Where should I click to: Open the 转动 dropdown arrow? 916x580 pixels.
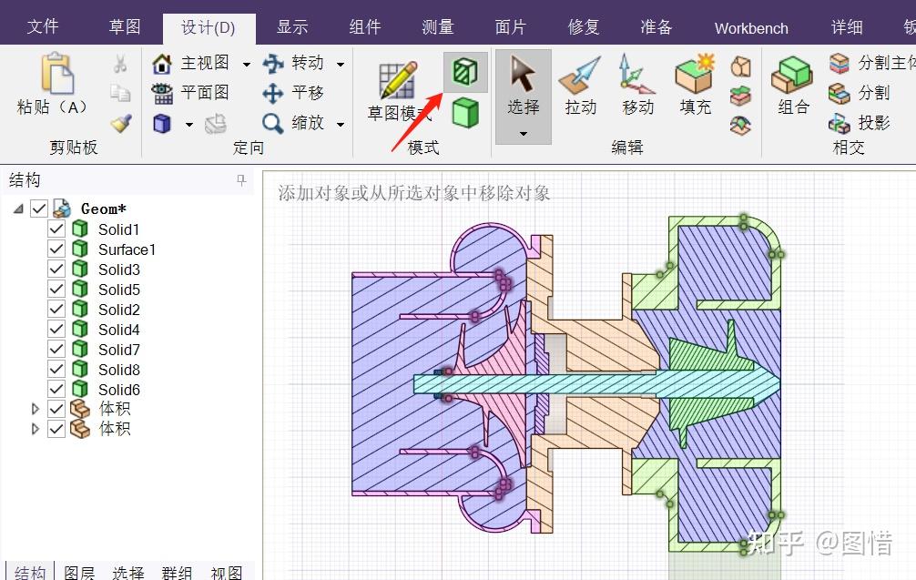click(x=340, y=64)
